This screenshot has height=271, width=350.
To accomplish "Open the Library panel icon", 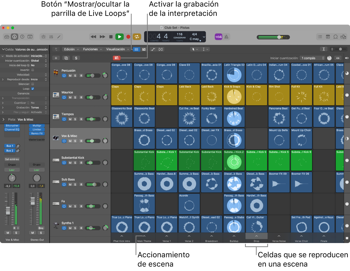I will pyautogui.click(x=7, y=37).
